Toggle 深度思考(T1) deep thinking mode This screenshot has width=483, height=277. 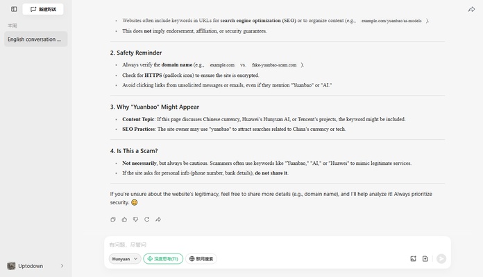[163, 258]
